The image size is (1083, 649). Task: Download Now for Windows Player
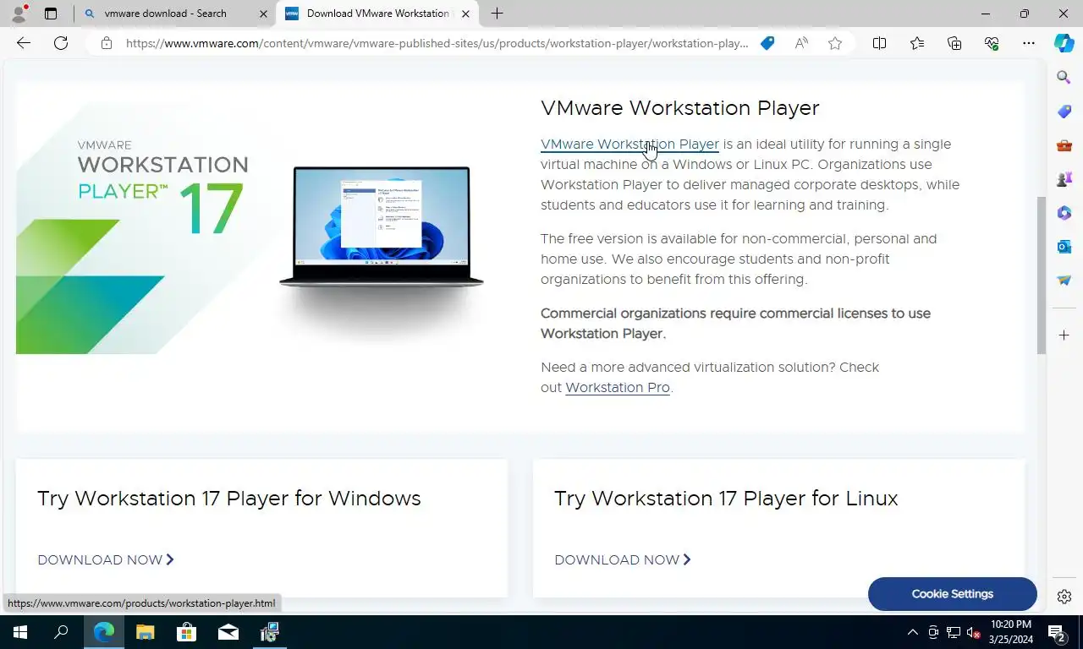click(x=106, y=559)
